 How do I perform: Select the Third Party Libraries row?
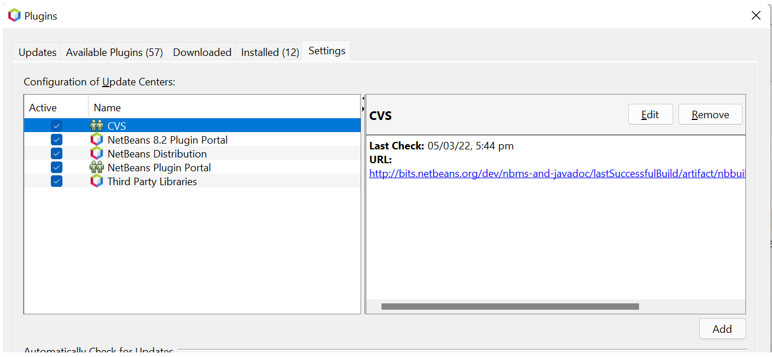coord(192,181)
